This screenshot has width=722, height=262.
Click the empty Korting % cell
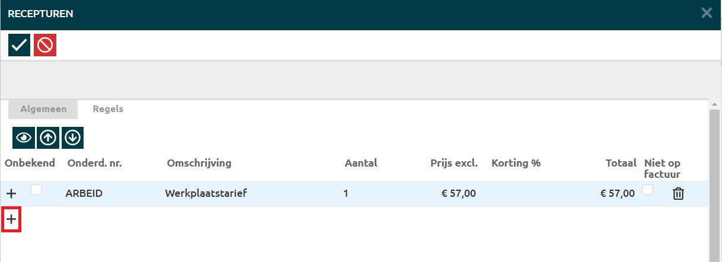coord(516,193)
